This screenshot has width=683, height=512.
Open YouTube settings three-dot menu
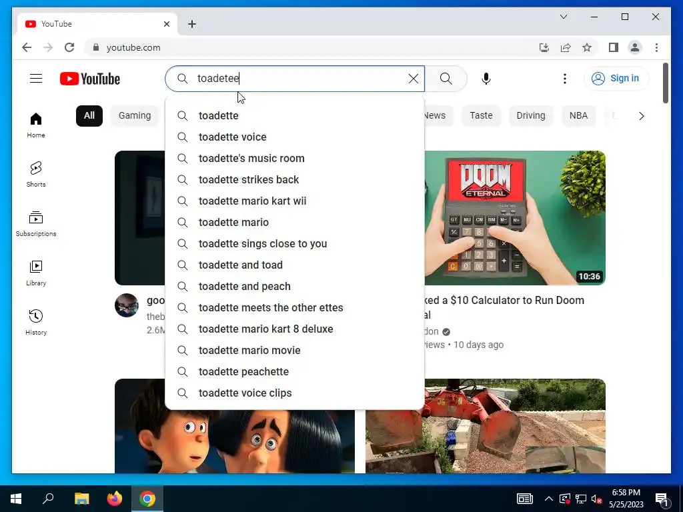[x=564, y=79]
